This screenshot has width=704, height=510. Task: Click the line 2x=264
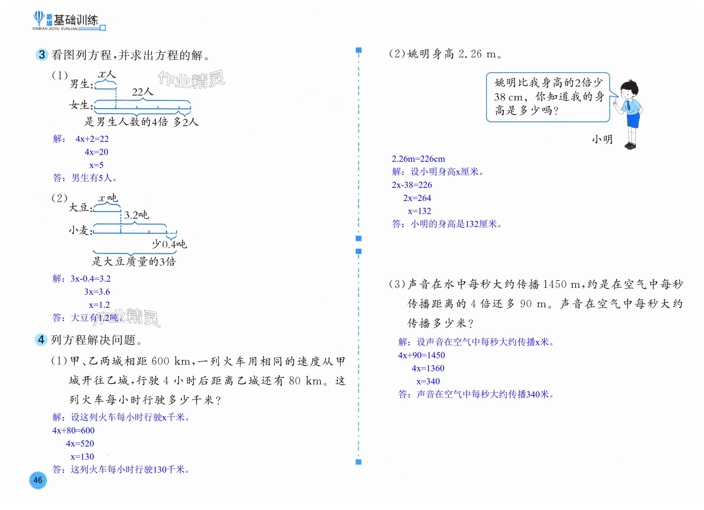point(417,198)
